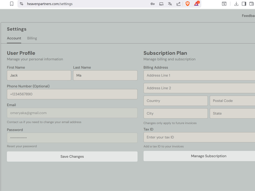Click the 'User Profile' heading

[x=21, y=53]
